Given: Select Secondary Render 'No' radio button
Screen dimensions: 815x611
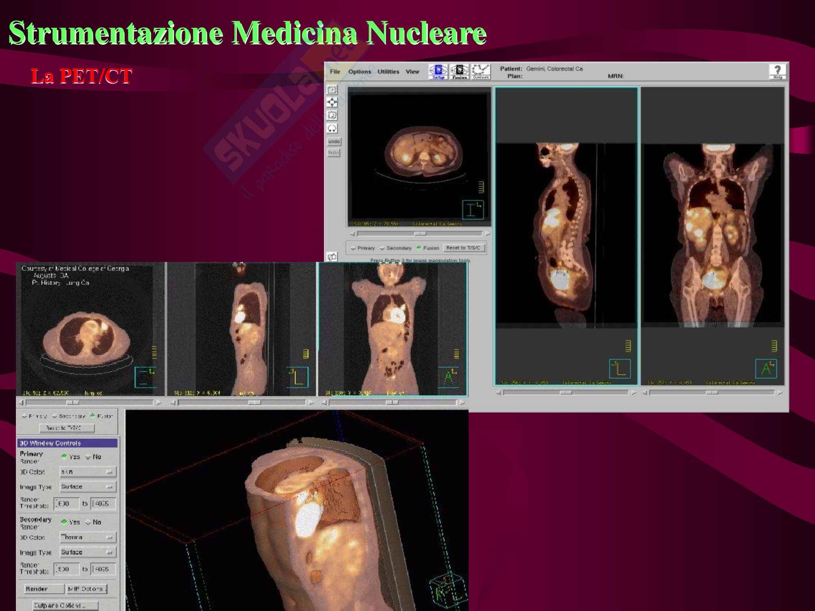Looking at the screenshot, I should pos(88,522).
